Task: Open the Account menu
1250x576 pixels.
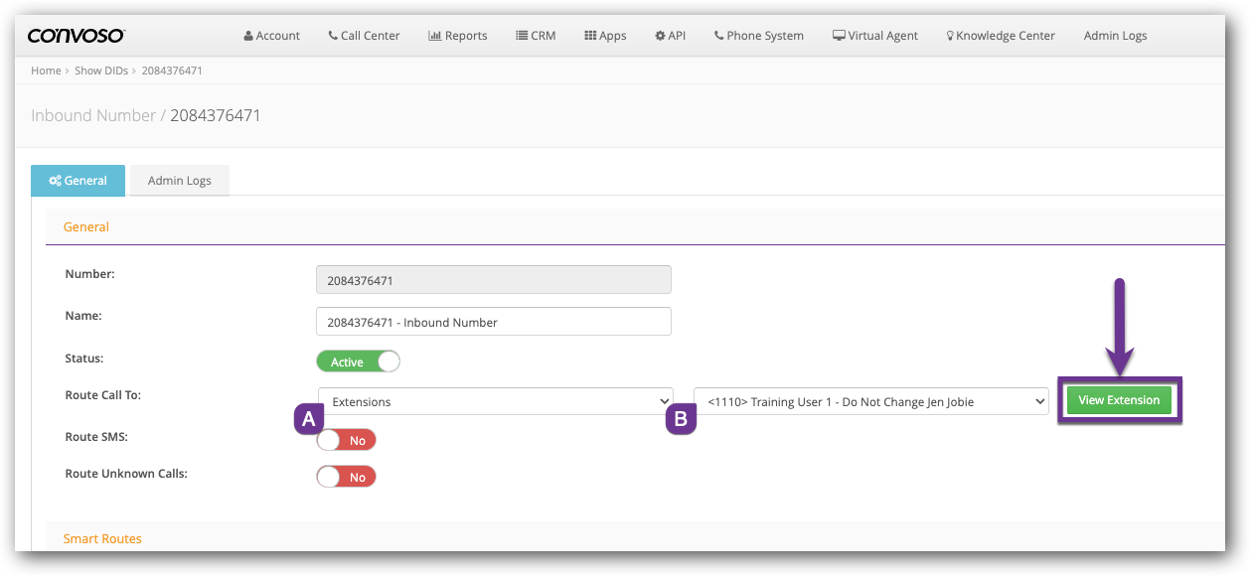Action: click(x=271, y=36)
